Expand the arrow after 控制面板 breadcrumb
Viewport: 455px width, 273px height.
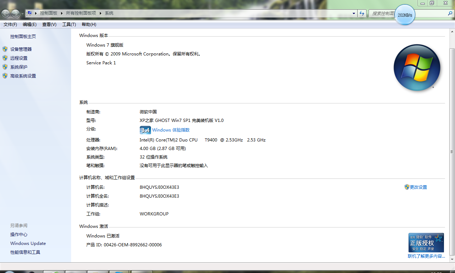62,13
